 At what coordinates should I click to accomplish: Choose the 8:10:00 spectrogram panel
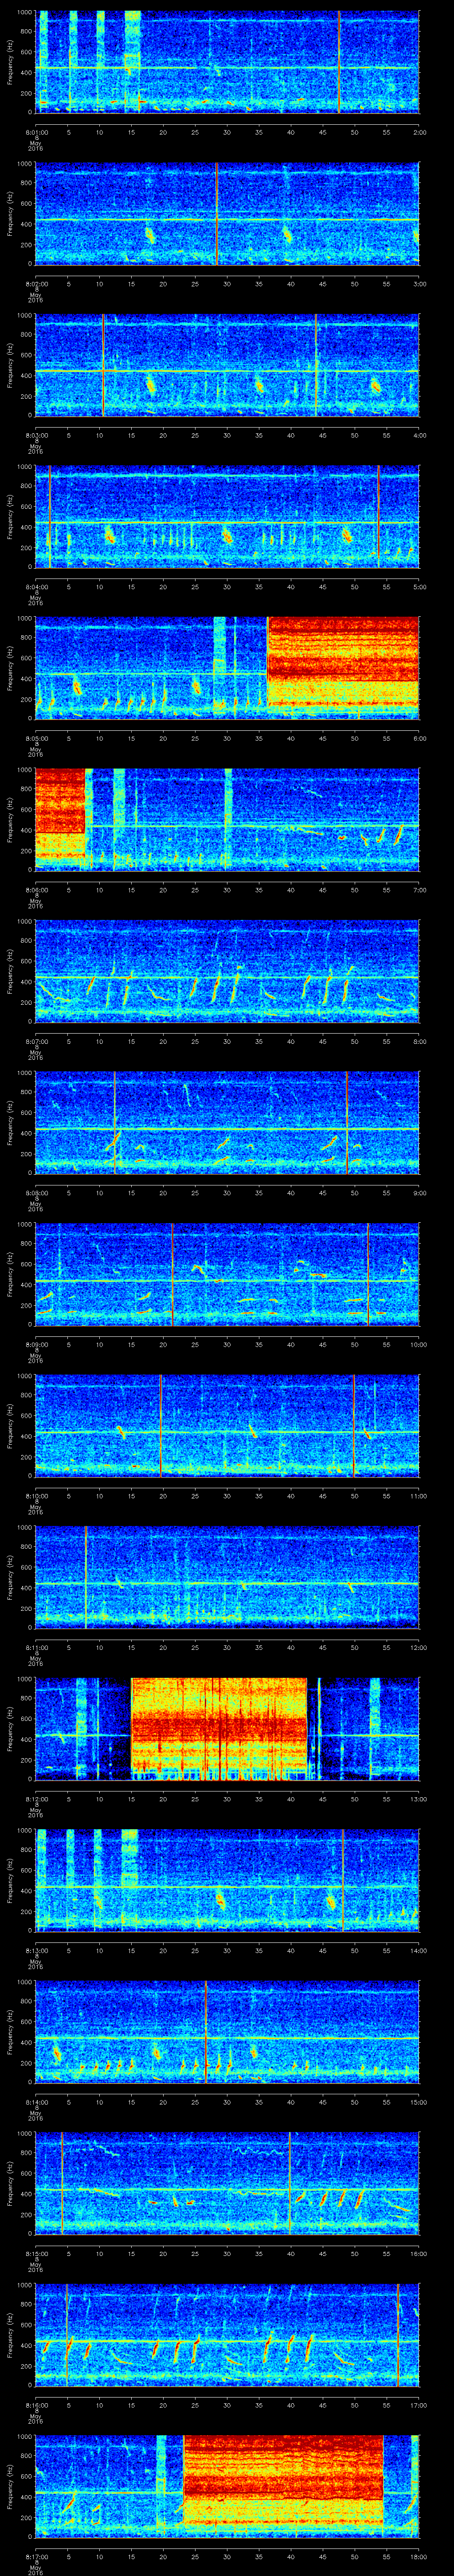(x=227, y=1425)
